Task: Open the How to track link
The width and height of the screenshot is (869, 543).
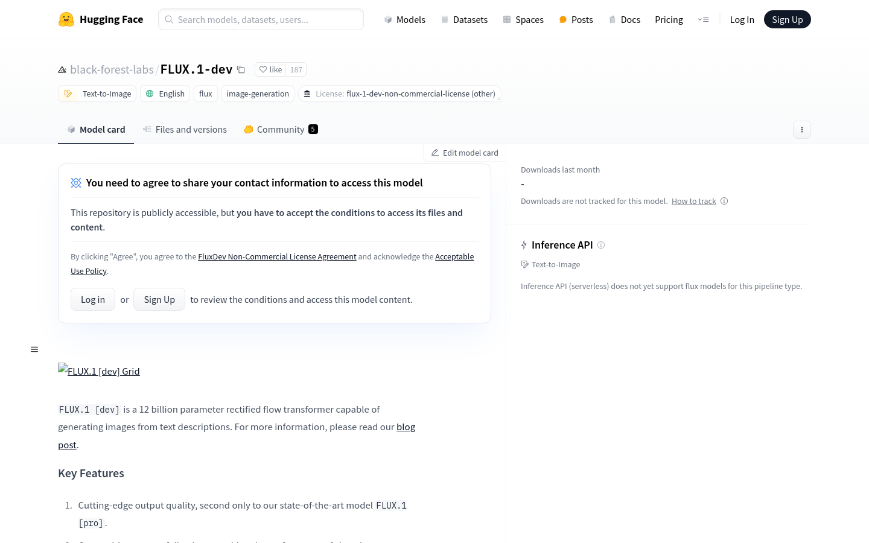Action: pos(694,201)
